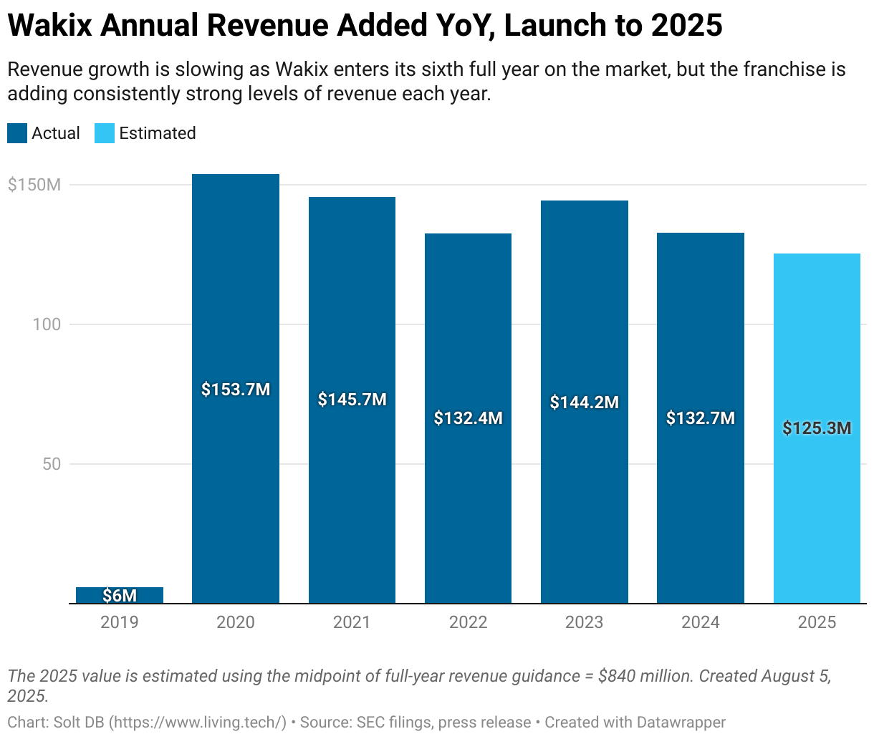
Task: Click the Actual legend label text
Action: (56, 133)
